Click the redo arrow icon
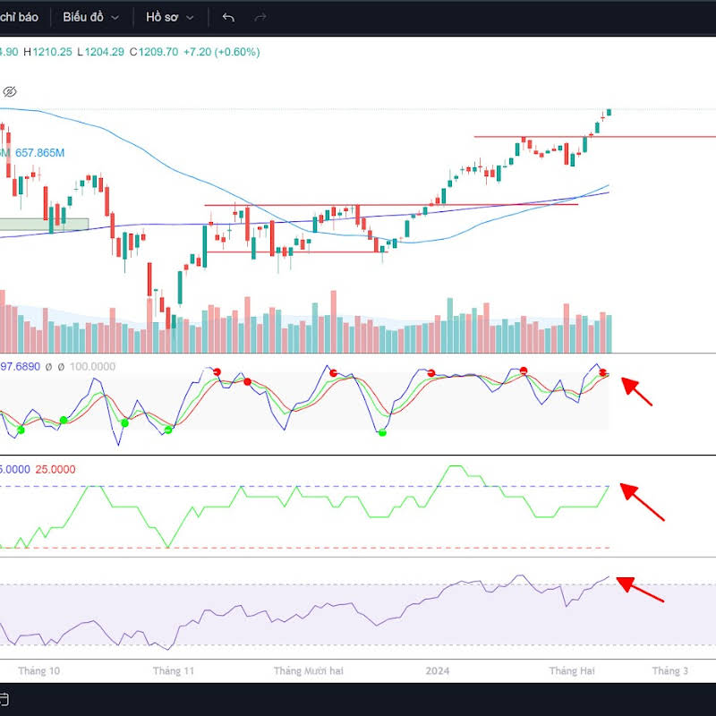The image size is (716, 716). point(260,17)
